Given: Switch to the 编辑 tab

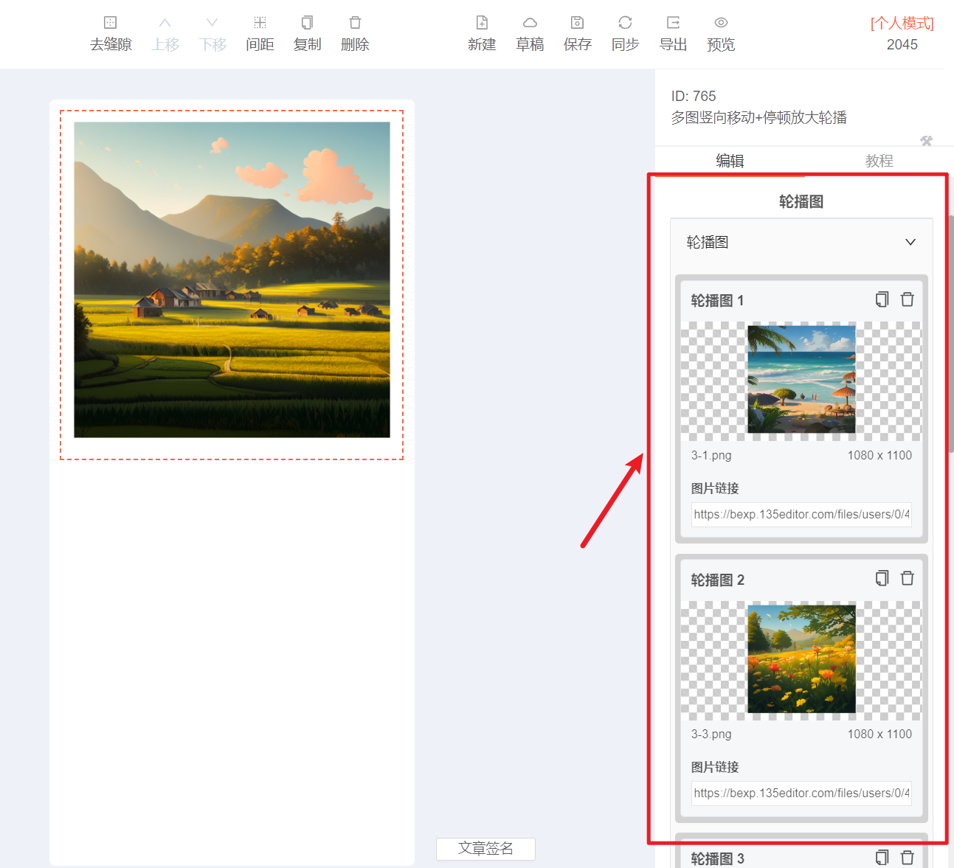Looking at the screenshot, I should point(730,161).
